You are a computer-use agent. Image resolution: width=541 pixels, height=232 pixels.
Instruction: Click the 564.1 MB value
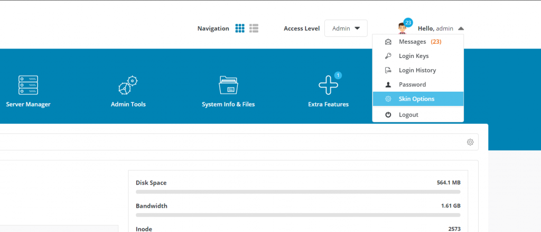pyautogui.click(x=449, y=183)
